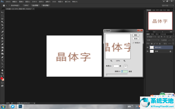Toggle layer filter on/off switch
Viewport: 175px width, 109px height.
point(174,37)
